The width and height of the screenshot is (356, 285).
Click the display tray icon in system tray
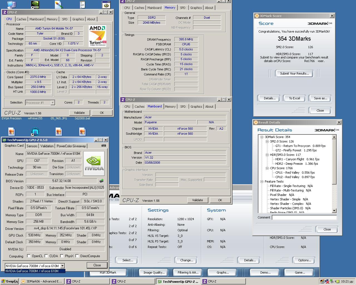[x=322, y=281]
